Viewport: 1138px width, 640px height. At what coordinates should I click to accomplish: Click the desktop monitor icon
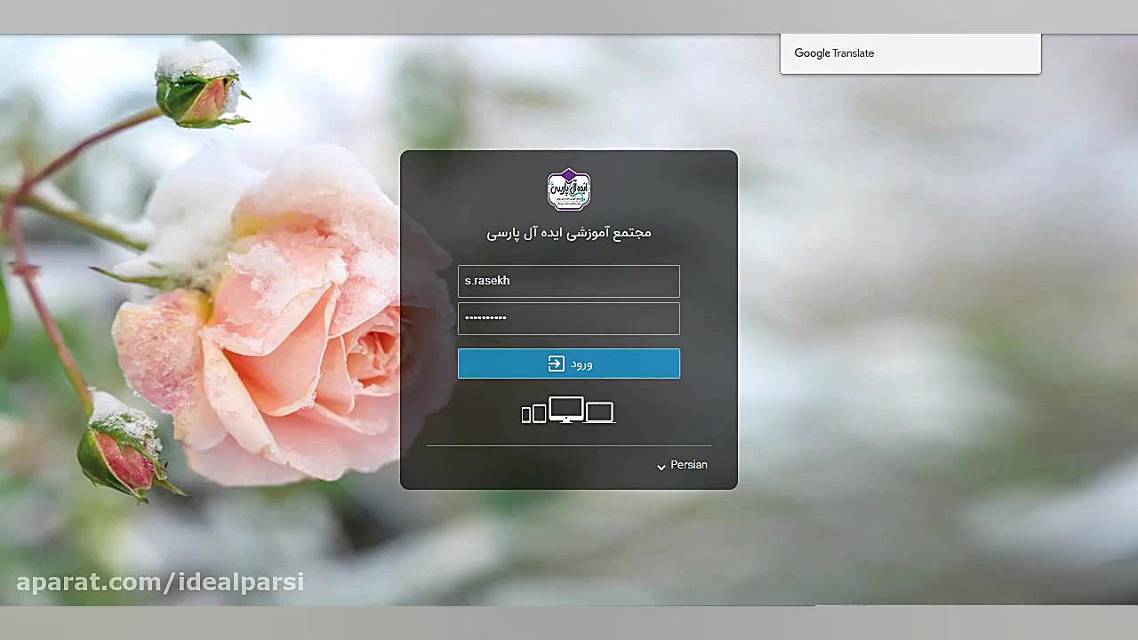(x=566, y=407)
